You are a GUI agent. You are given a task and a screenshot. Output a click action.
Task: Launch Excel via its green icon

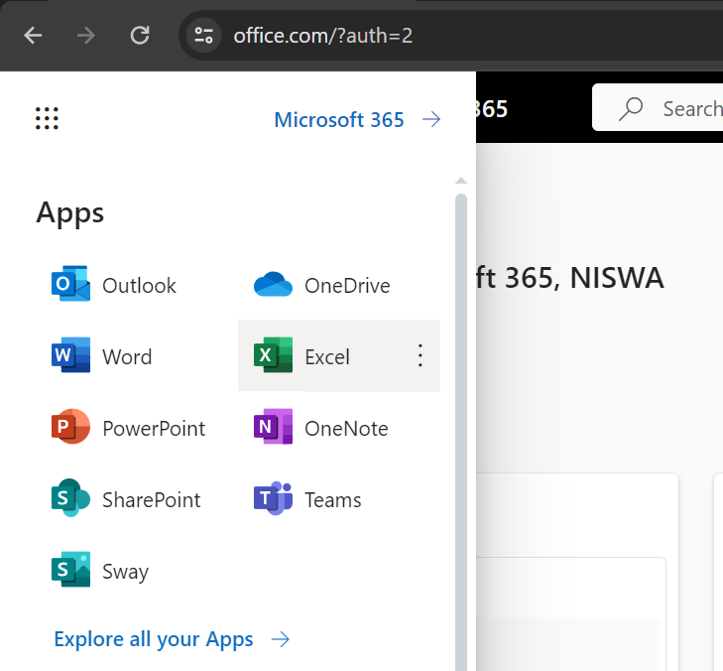tap(273, 355)
